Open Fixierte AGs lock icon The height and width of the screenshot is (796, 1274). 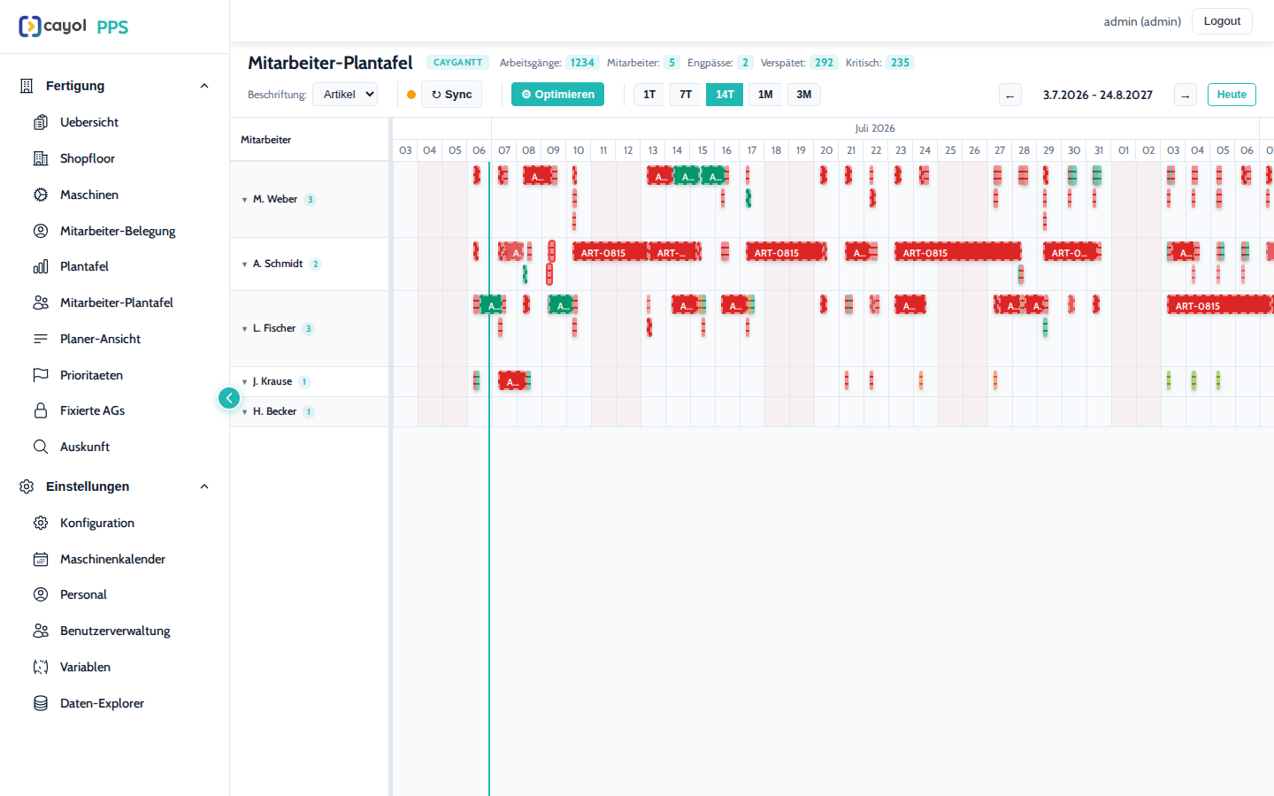41,410
